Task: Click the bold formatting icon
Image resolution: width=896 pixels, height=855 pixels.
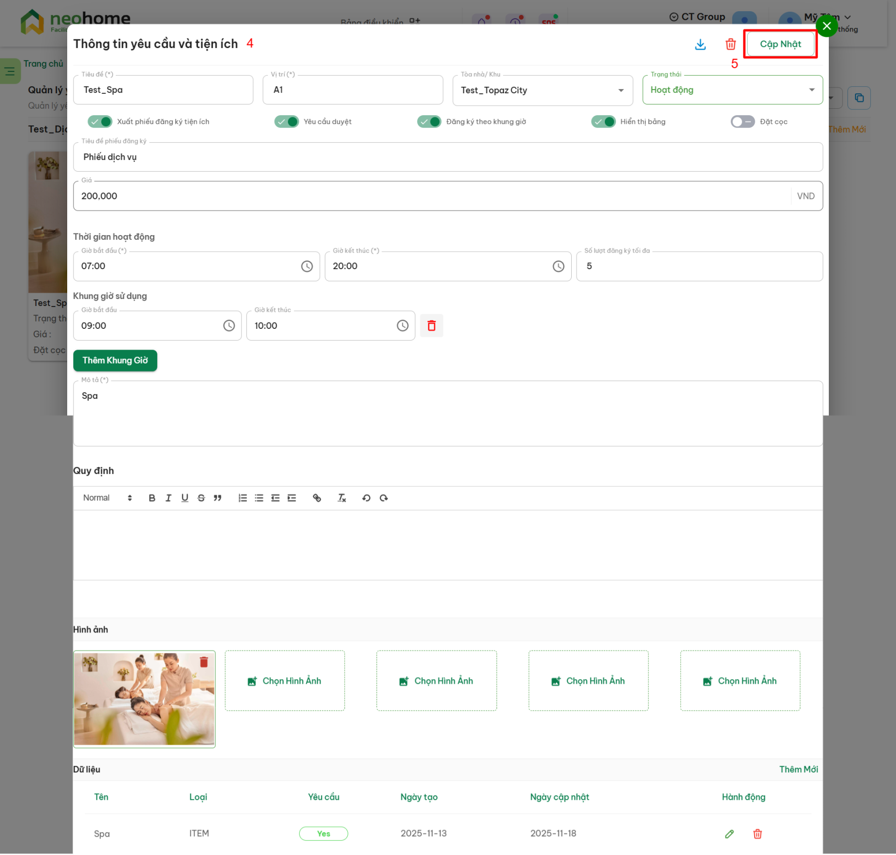Action: click(x=152, y=498)
